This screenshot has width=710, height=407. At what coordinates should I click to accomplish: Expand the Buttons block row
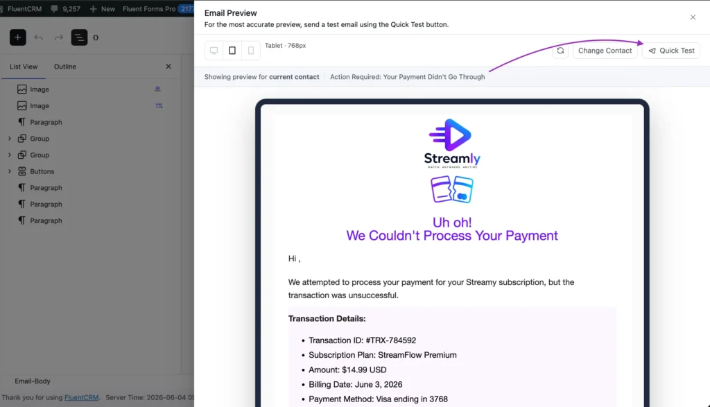[x=10, y=171]
